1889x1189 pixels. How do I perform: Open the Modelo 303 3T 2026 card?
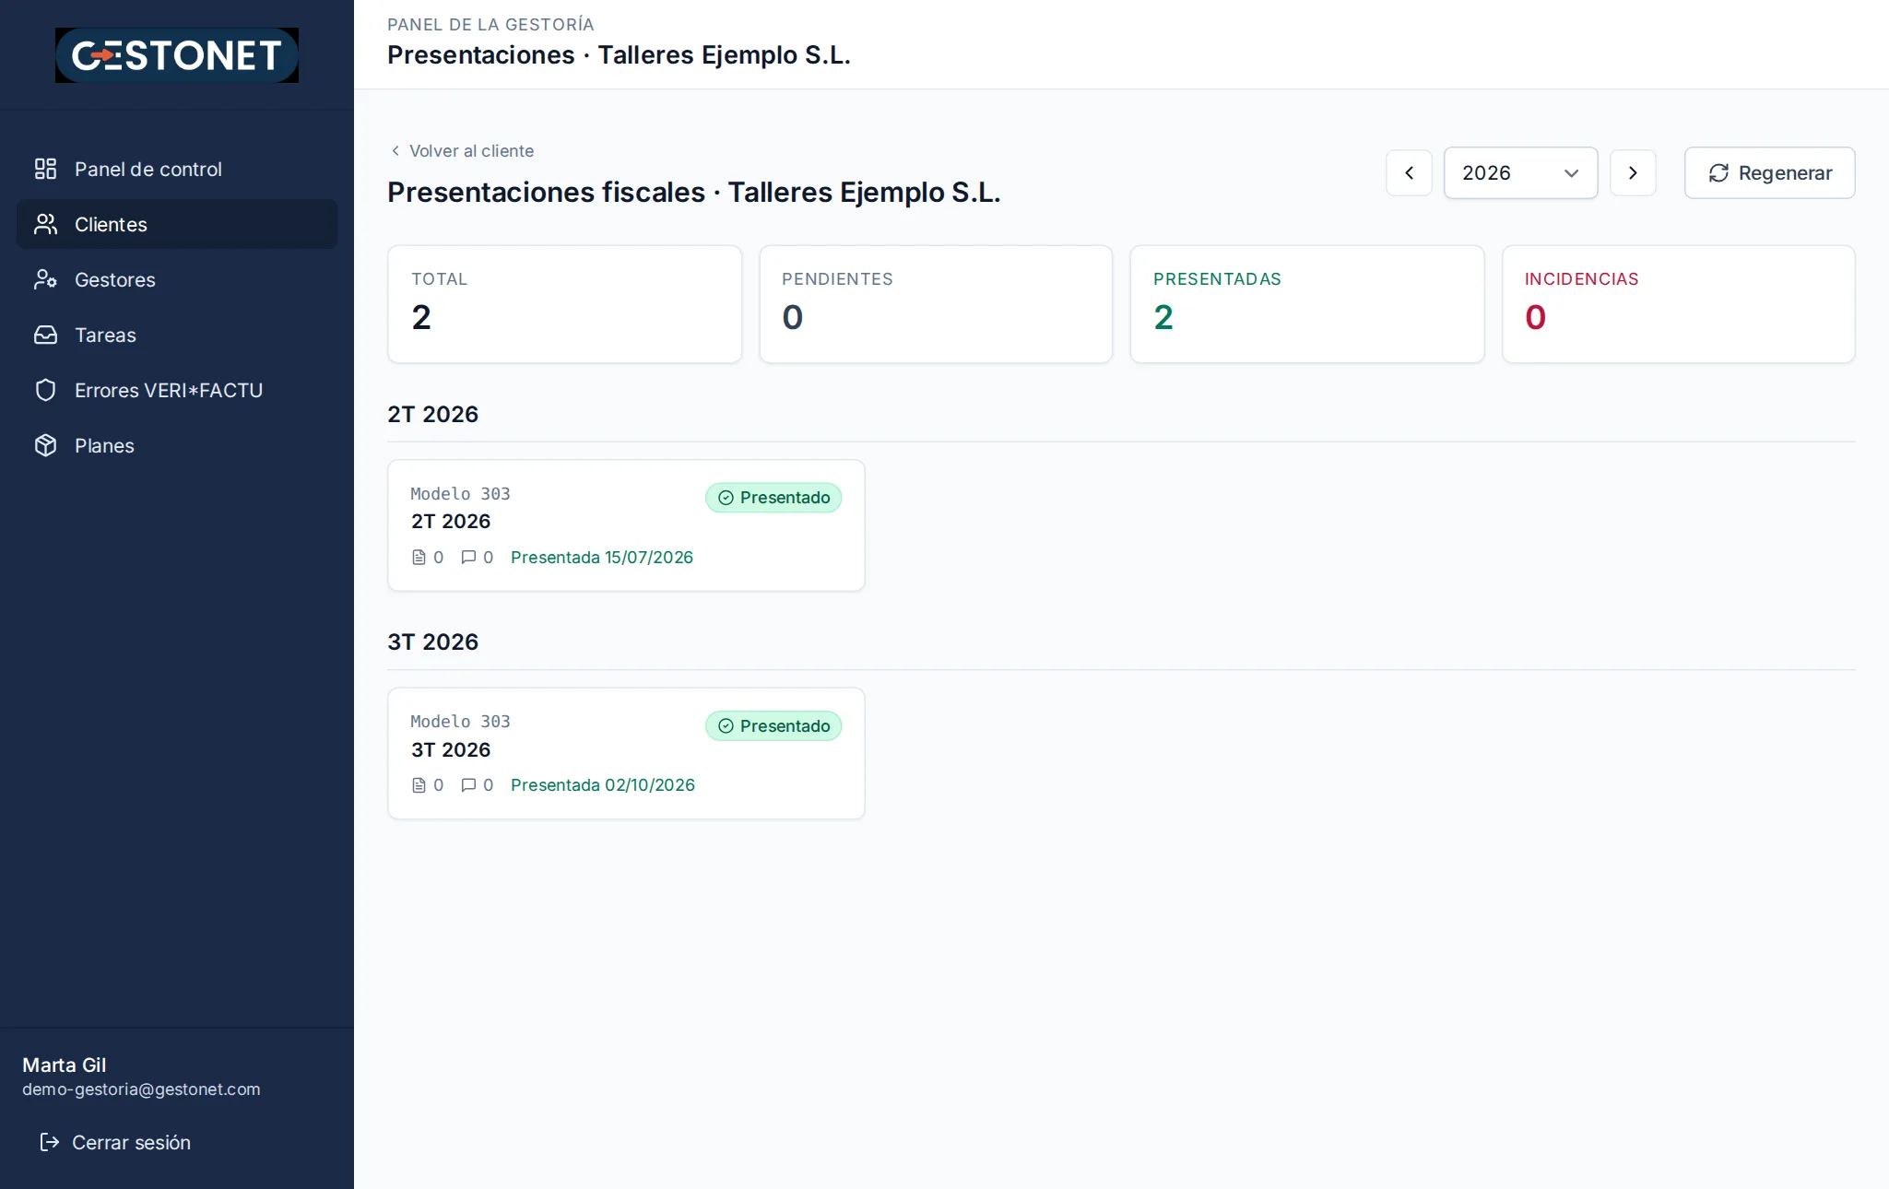click(x=626, y=753)
